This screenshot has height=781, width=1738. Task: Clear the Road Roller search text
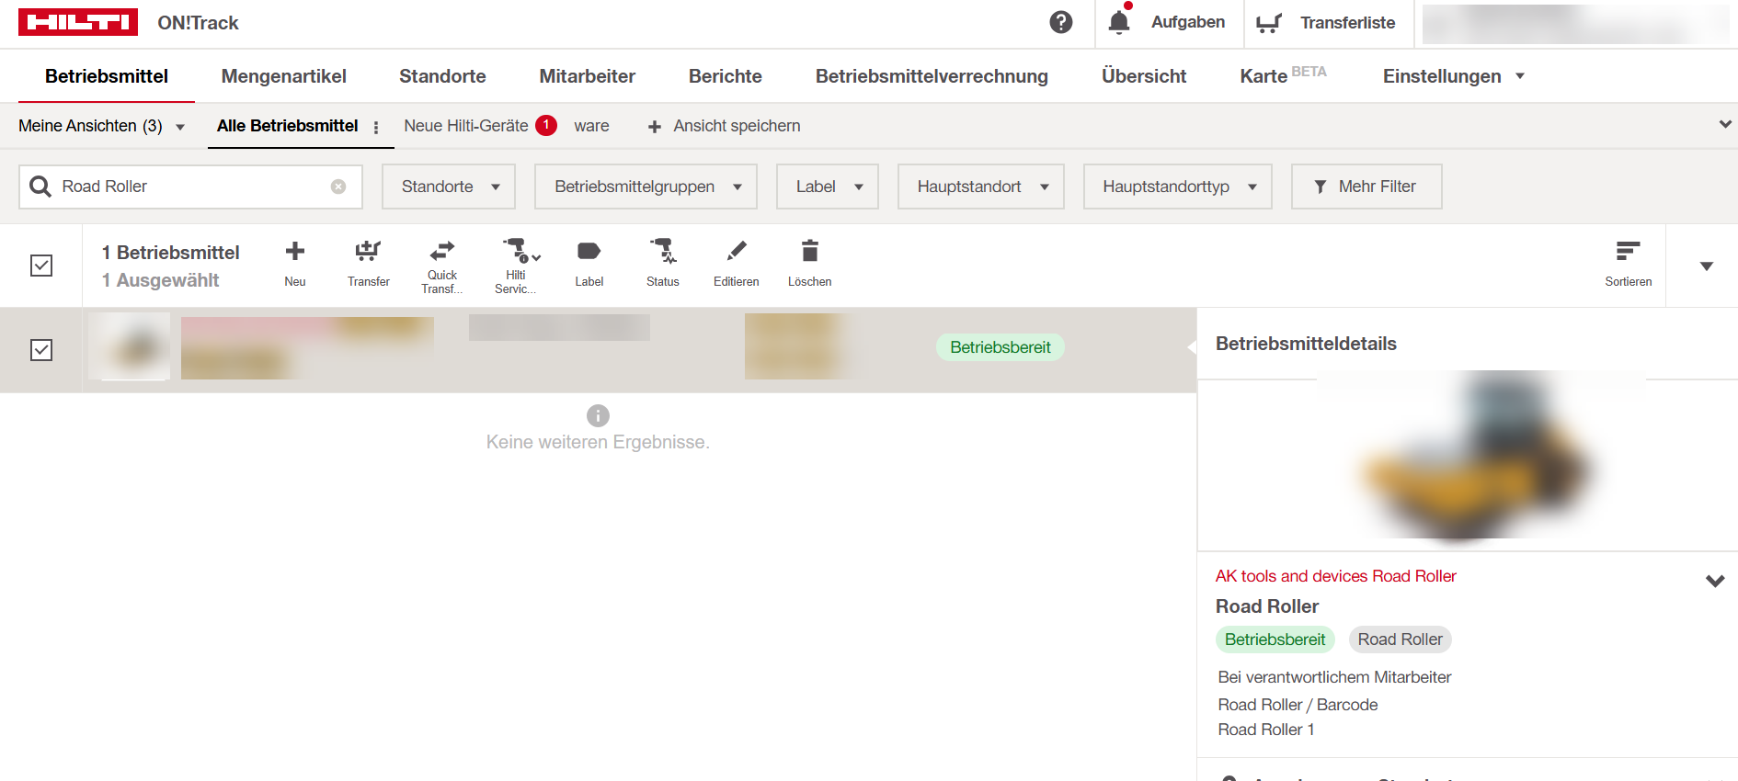click(338, 187)
